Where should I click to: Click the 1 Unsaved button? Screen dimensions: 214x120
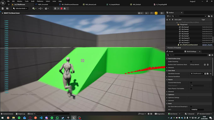(x=189, y=114)
